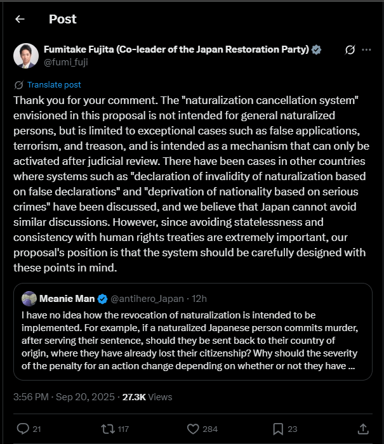This screenshot has height=444, width=384.
Task: Go back using the back arrow
Action: tap(20, 19)
